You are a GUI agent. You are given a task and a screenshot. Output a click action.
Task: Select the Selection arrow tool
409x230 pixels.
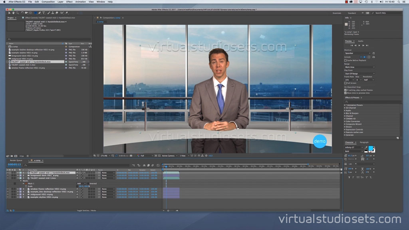pyautogui.click(x=9, y=13)
